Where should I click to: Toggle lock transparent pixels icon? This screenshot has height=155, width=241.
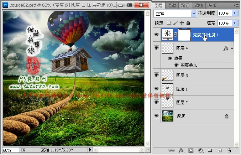(169, 23)
